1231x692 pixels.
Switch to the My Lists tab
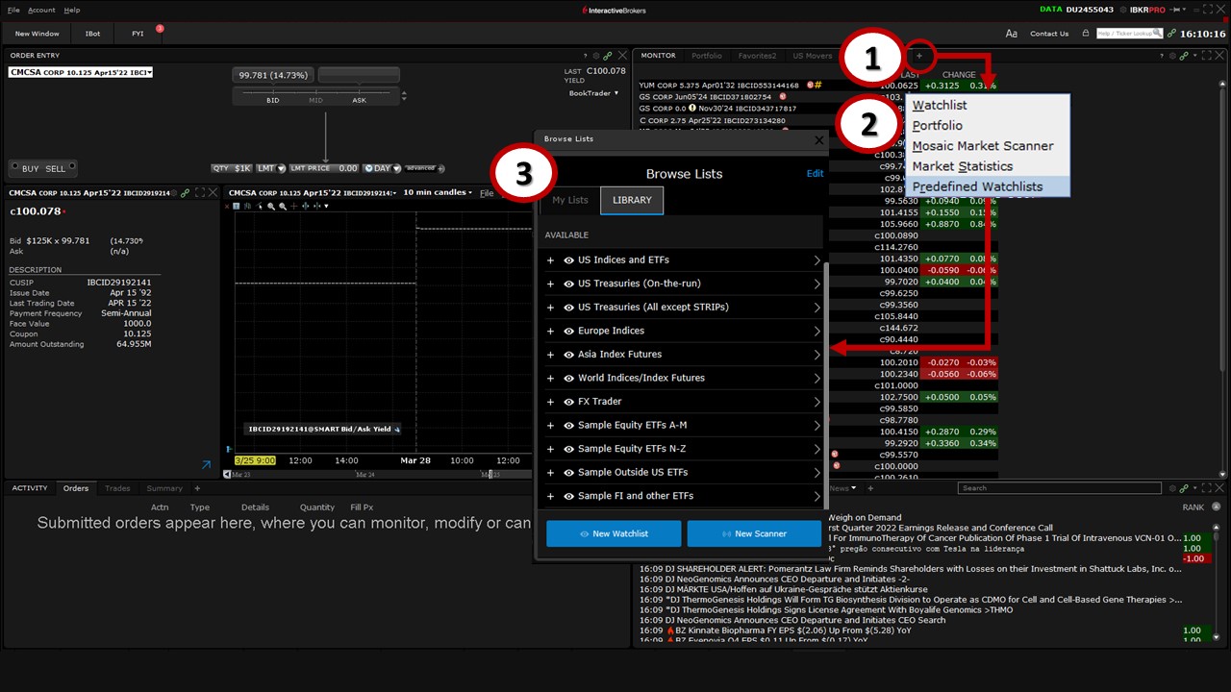[x=570, y=200]
